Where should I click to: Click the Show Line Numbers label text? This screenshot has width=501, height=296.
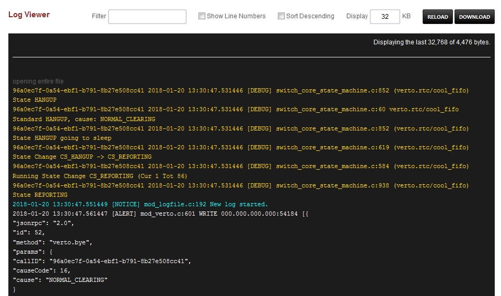pos(236,16)
